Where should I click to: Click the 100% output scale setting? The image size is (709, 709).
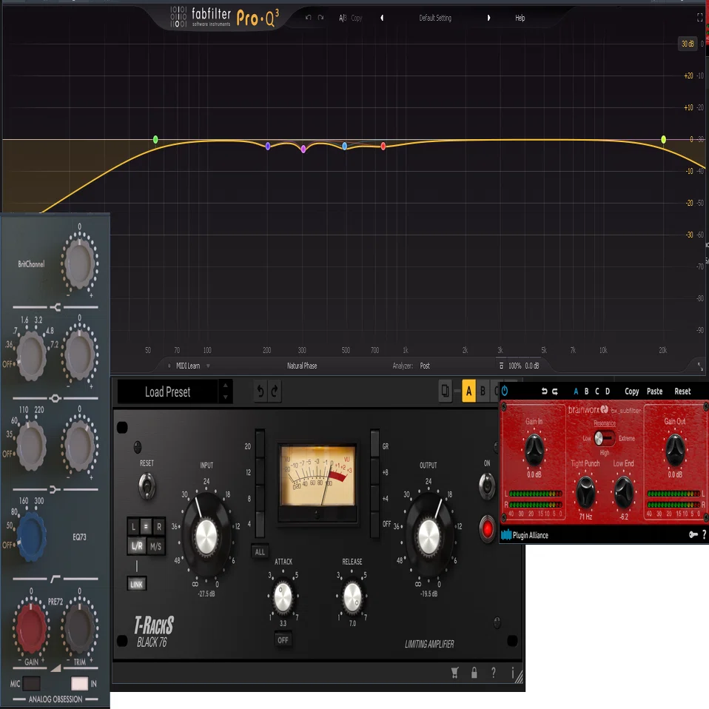pyautogui.click(x=514, y=366)
